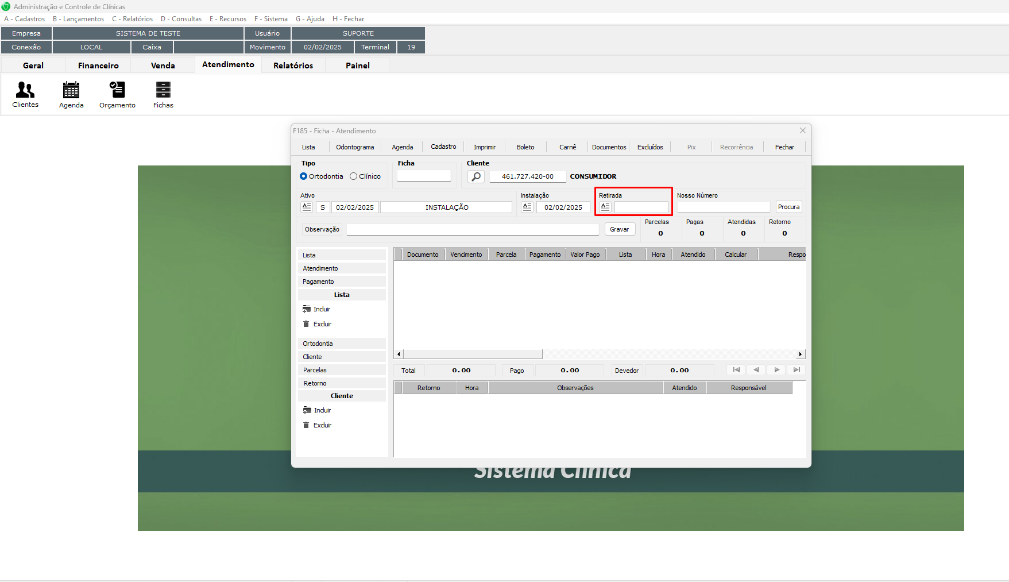Click the list icon under Retirada
The width and height of the screenshot is (1009, 582).
tap(605, 207)
